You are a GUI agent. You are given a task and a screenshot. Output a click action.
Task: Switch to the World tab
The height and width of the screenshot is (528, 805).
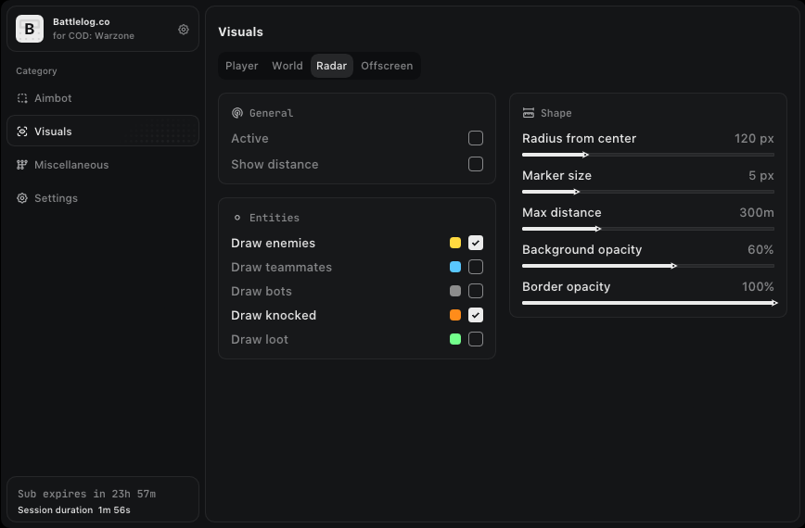pyautogui.click(x=287, y=66)
